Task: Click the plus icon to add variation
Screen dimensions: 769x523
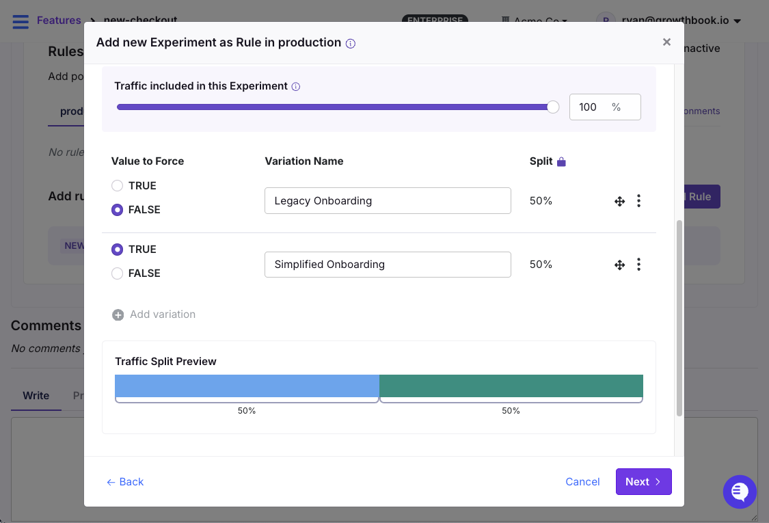Action: click(118, 314)
